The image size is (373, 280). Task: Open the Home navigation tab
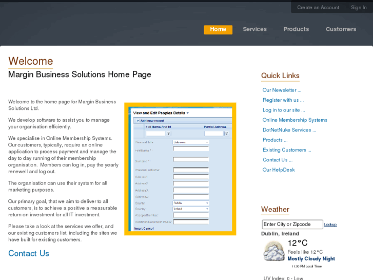tap(218, 30)
